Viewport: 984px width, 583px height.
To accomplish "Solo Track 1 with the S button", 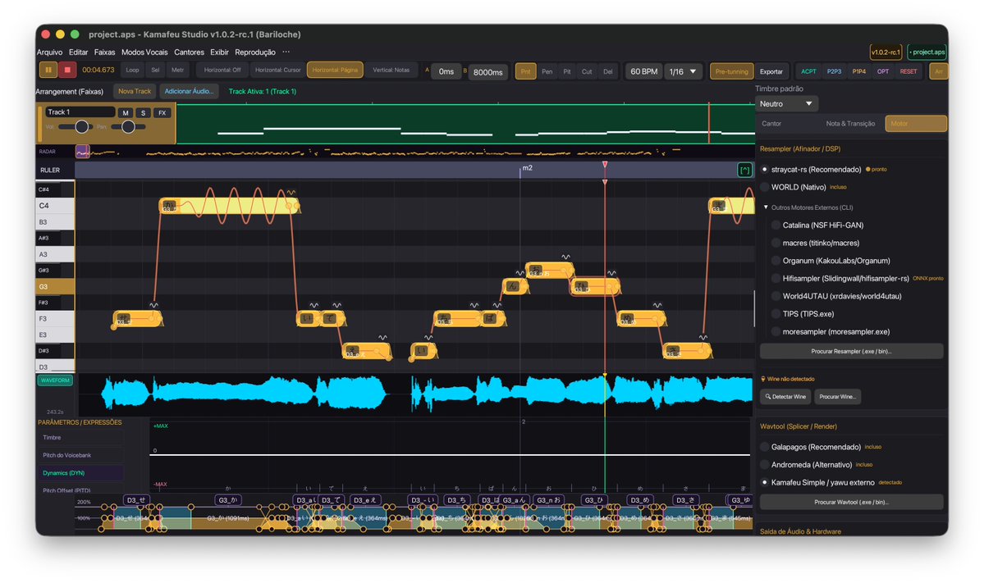I will 143,113.
